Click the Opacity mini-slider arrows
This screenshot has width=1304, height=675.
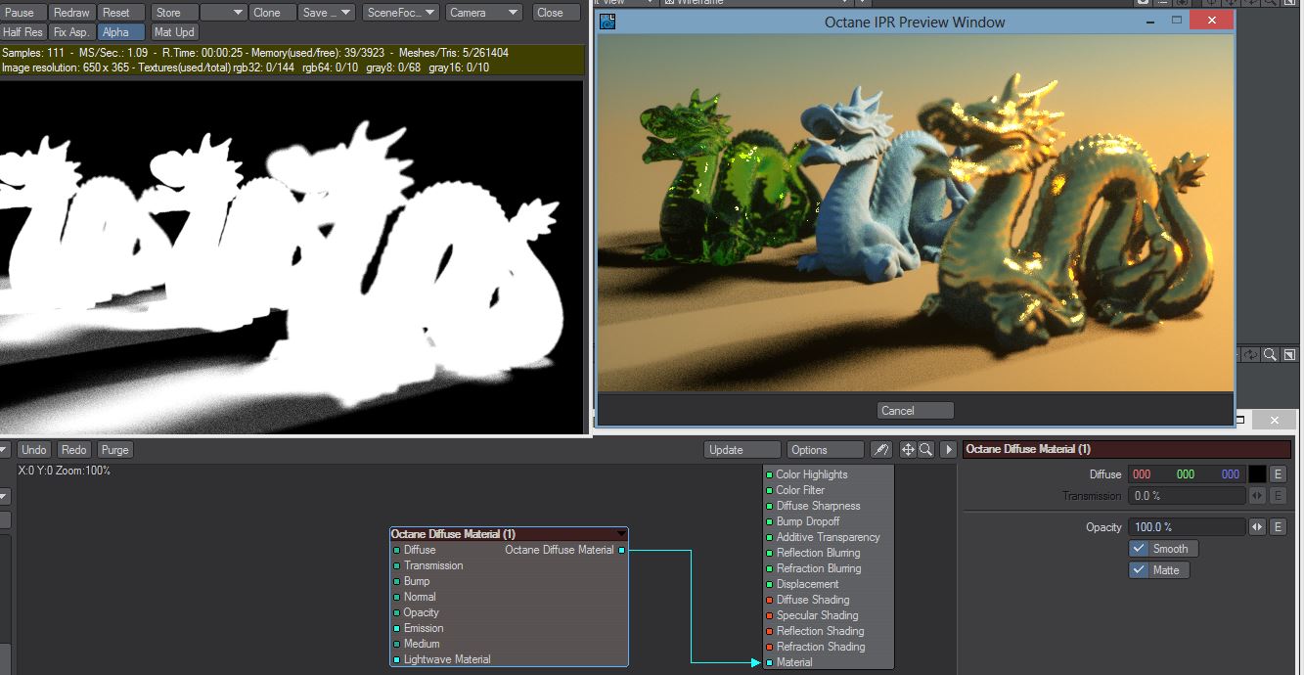tap(1257, 527)
